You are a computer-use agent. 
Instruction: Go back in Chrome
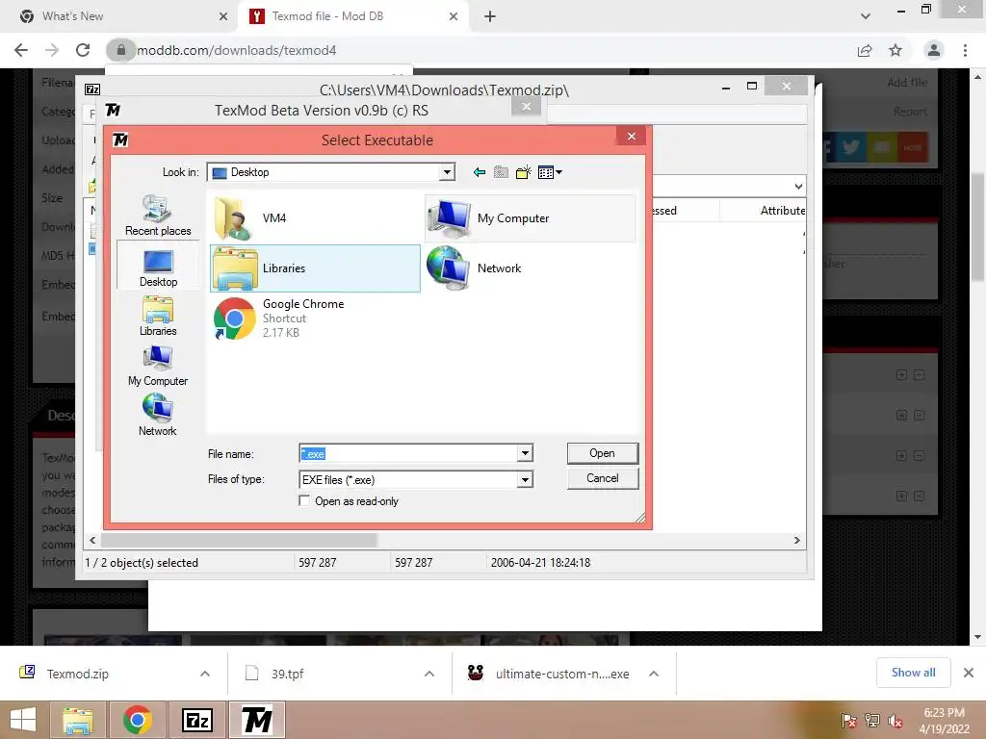click(21, 50)
